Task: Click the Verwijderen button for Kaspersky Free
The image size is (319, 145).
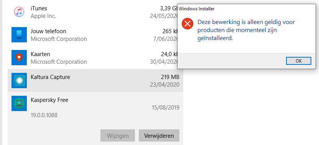Action: 159,135
